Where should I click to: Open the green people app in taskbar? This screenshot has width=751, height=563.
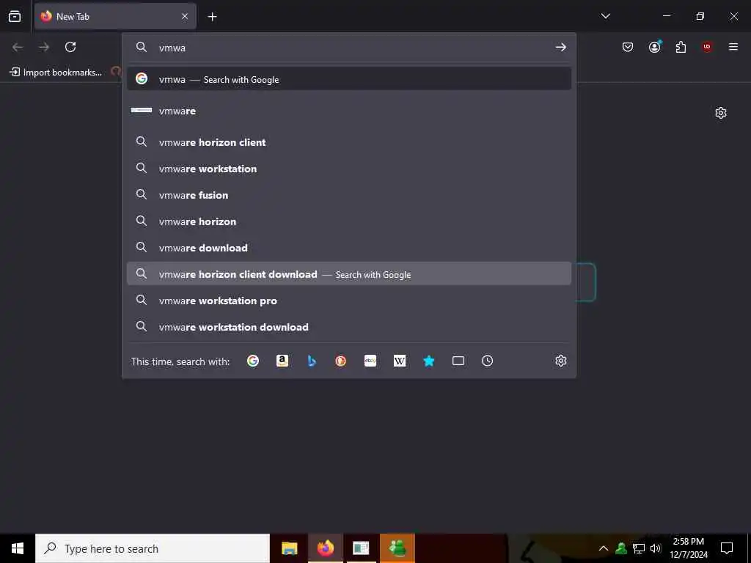[x=398, y=548]
